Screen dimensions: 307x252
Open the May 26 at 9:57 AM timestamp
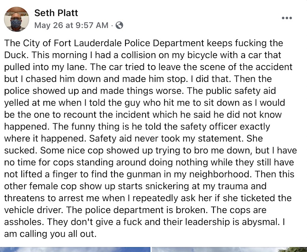click(71, 25)
